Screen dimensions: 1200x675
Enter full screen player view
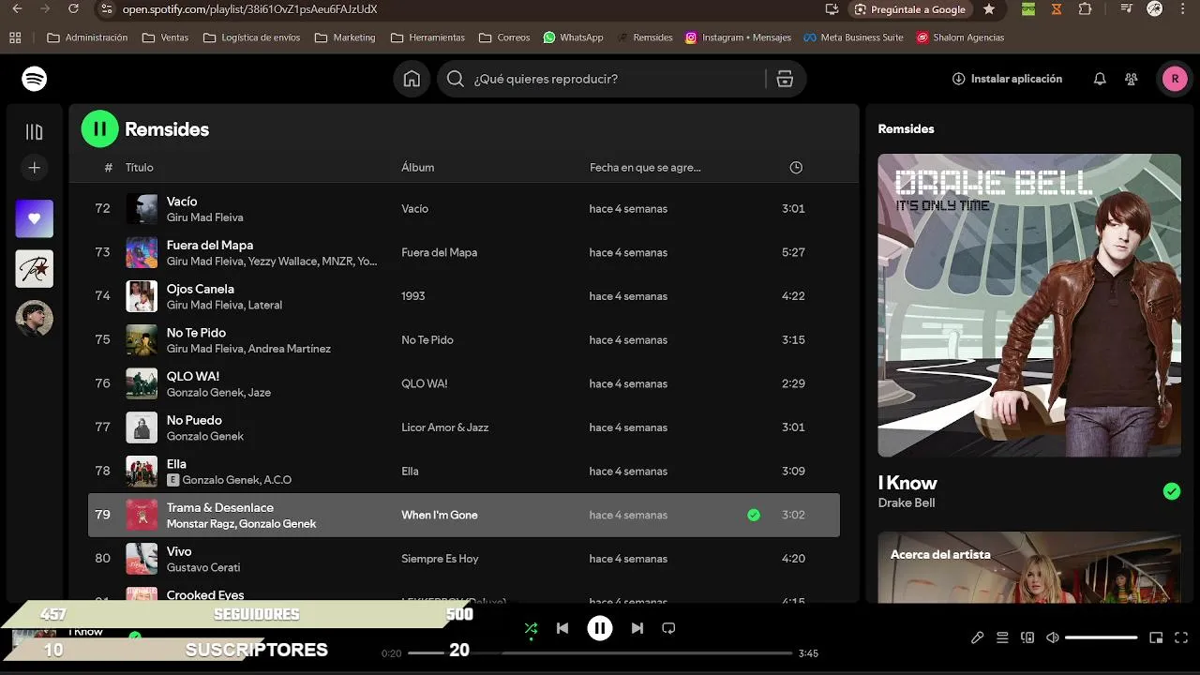(x=1181, y=637)
